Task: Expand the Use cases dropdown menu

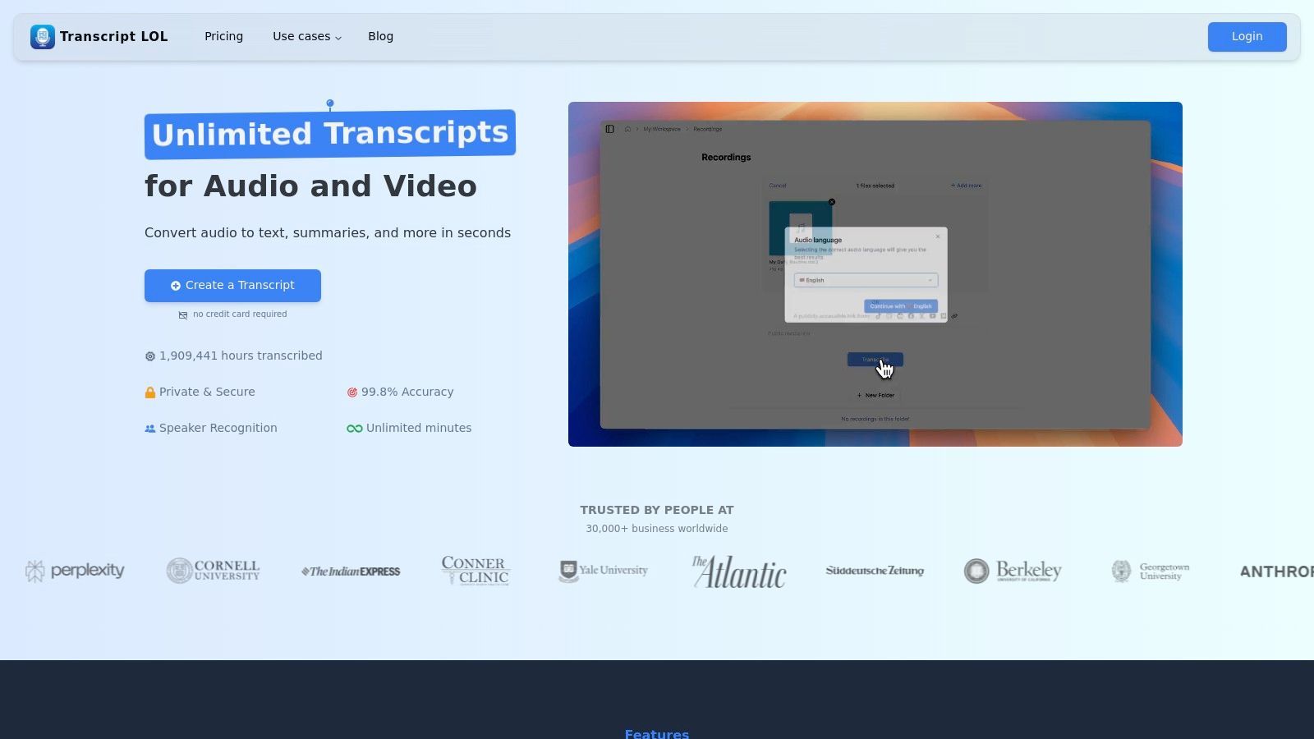Action: [307, 37]
